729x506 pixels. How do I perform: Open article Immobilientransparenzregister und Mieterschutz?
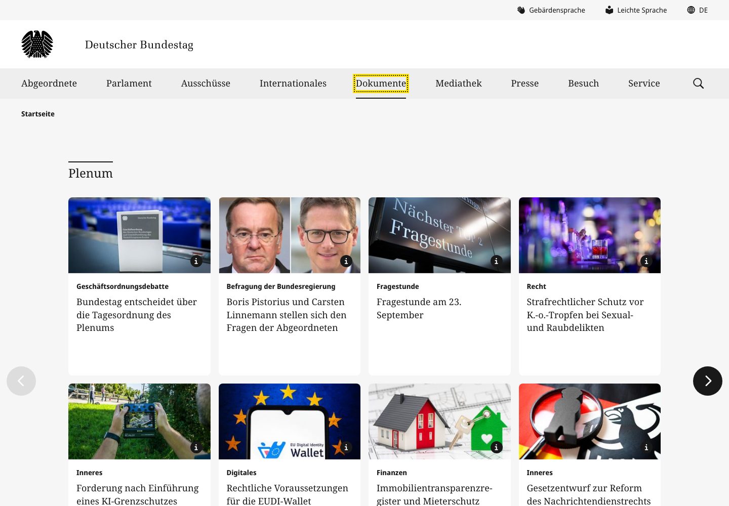(434, 494)
